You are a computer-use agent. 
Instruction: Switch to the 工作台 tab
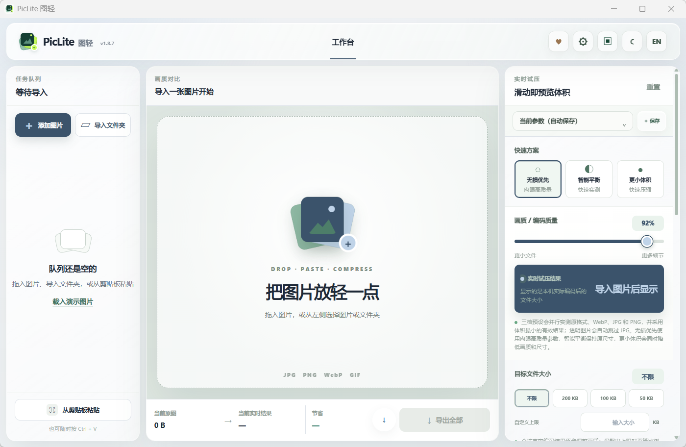coord(343,43)
